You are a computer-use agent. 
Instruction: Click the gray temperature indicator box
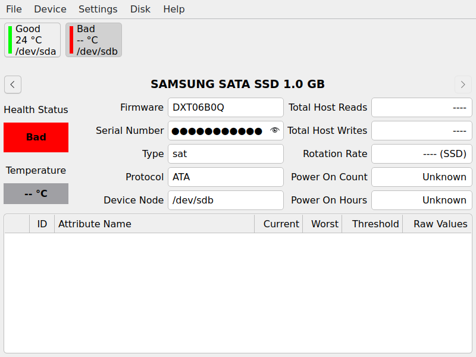(36, 194)
